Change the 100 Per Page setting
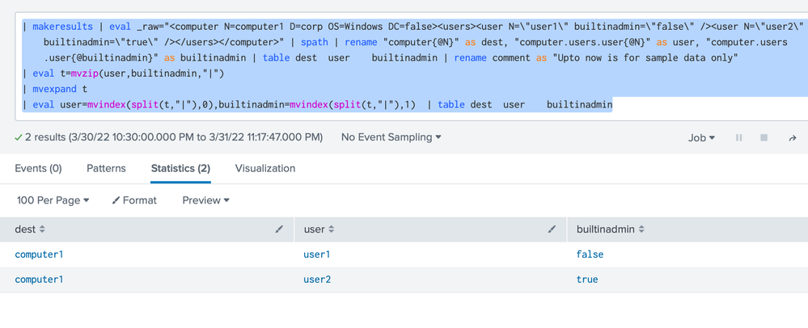 (x=53, y=200)
